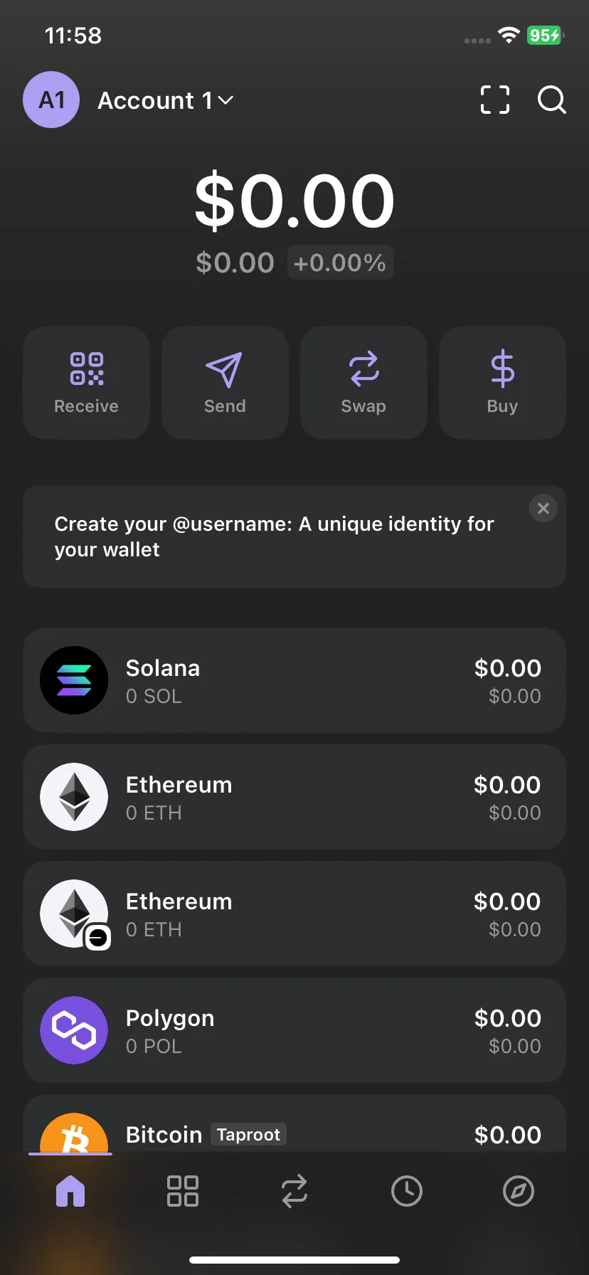Open the first Ethereum token row
This screenshot has height=1275, width=589.
tap(294, 797)
